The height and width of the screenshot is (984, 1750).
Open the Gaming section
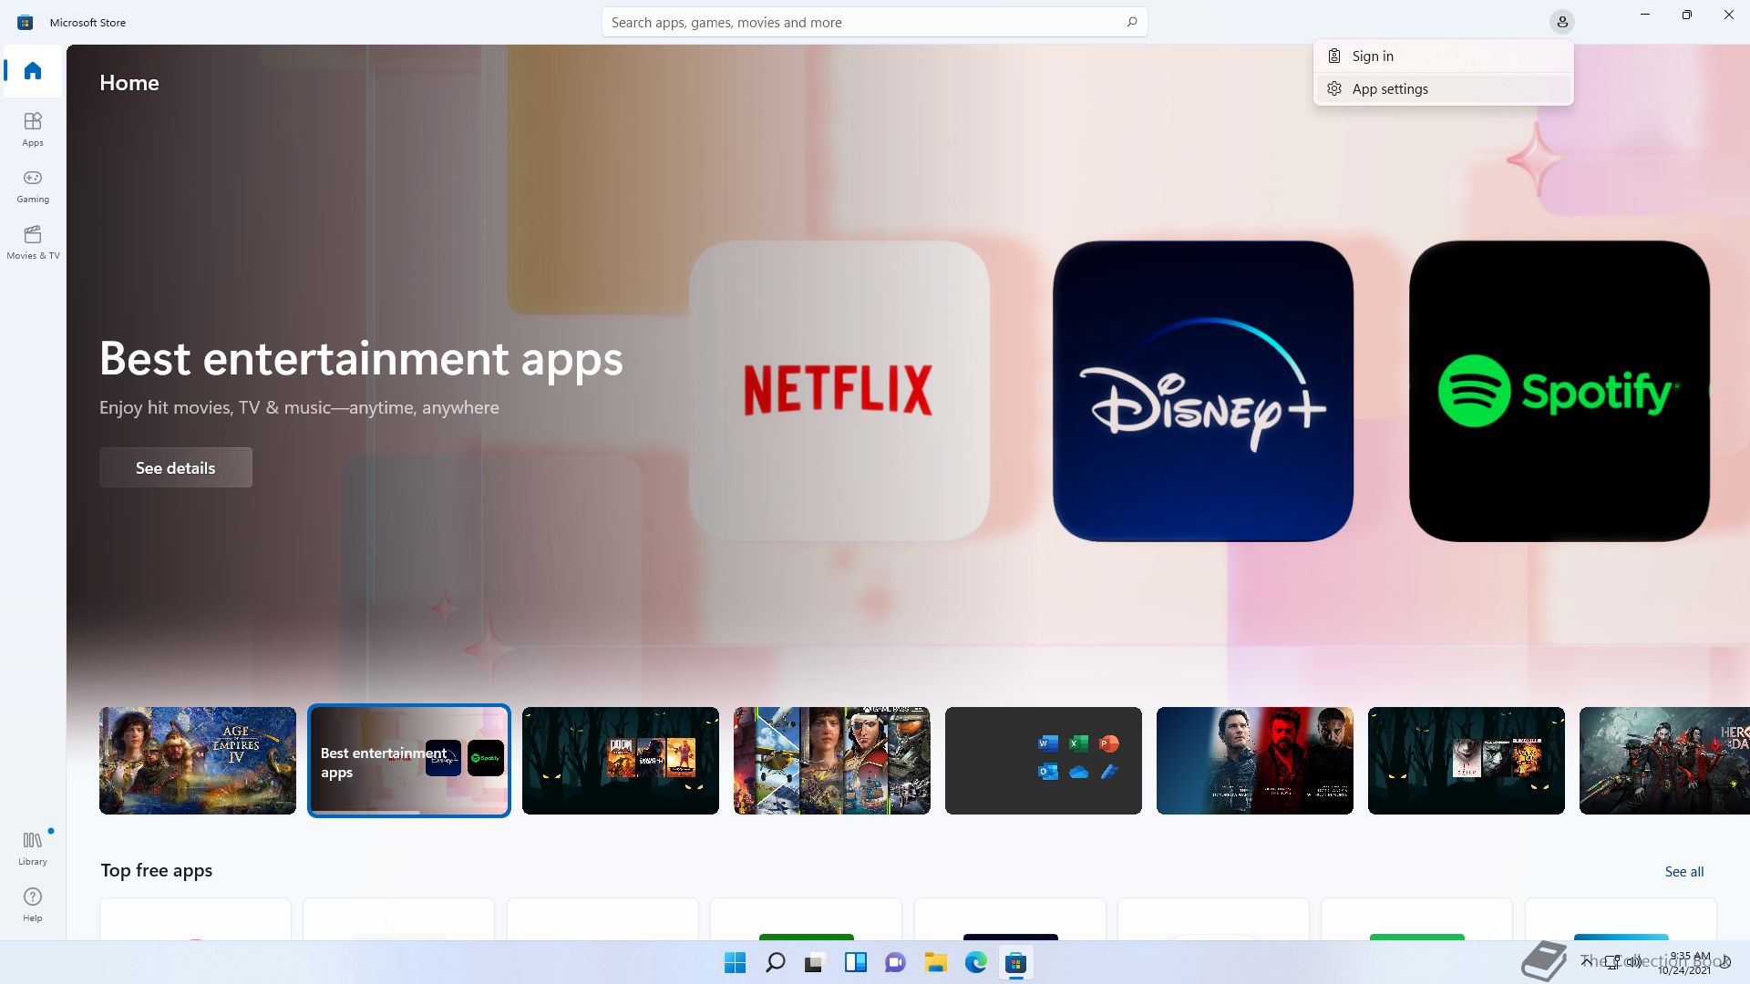(33, 185)
